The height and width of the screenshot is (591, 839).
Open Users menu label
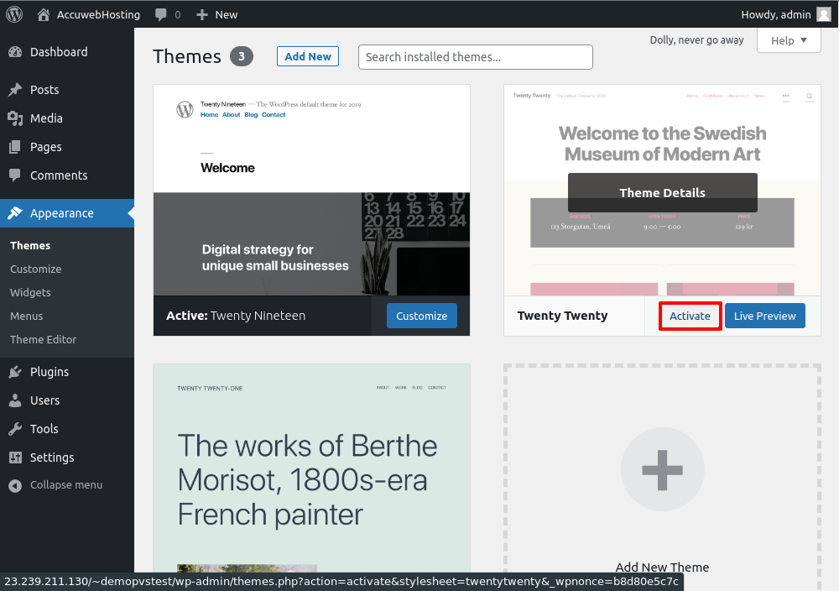pos(45,400)
